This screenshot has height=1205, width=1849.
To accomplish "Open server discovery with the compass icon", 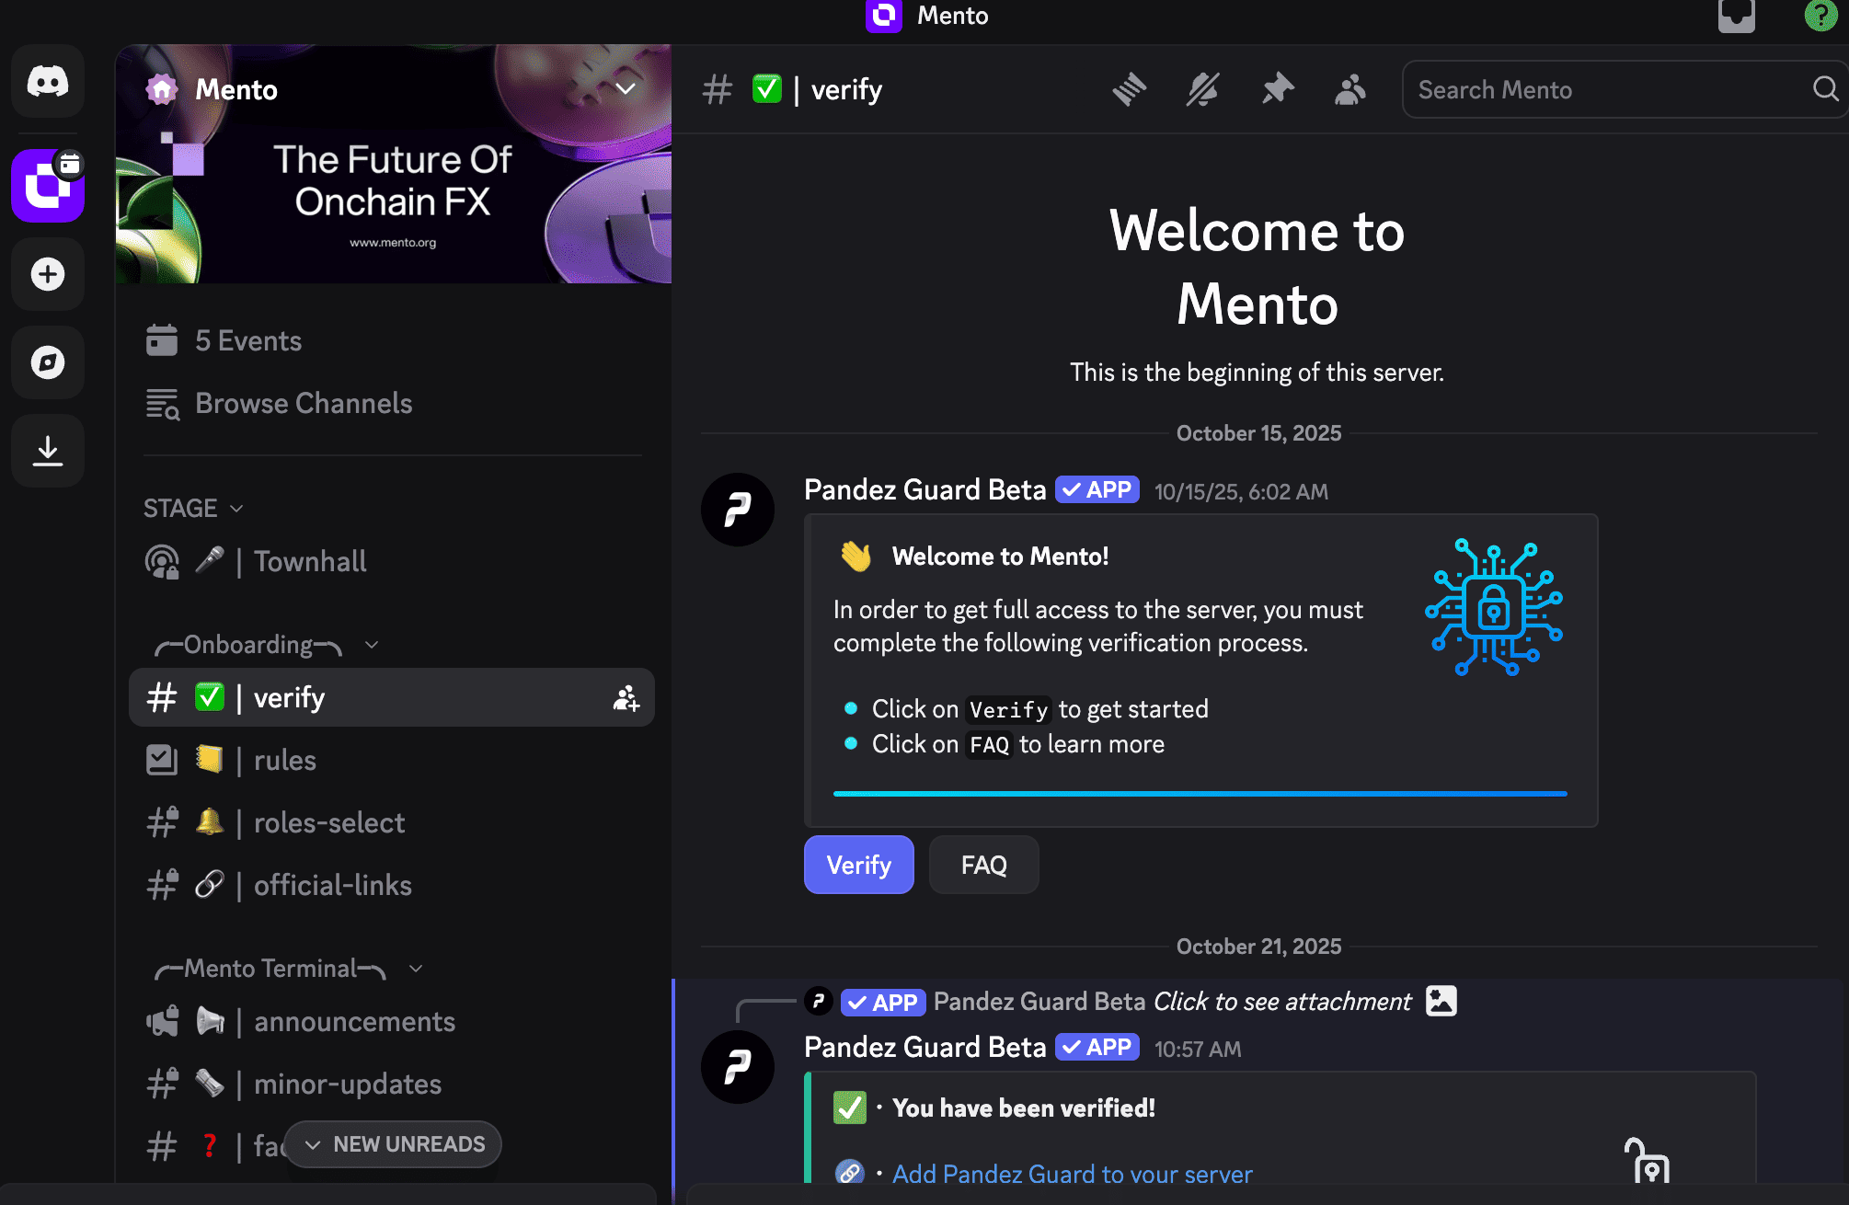I will tap(47, 362).
